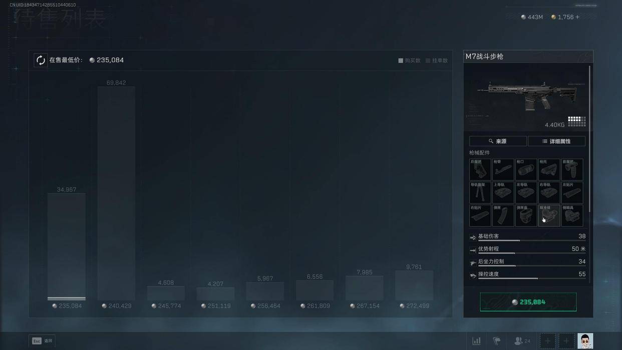Open 详细属性 detailed attributes
The image size is (622, 350).
click(x=556, y=141)
